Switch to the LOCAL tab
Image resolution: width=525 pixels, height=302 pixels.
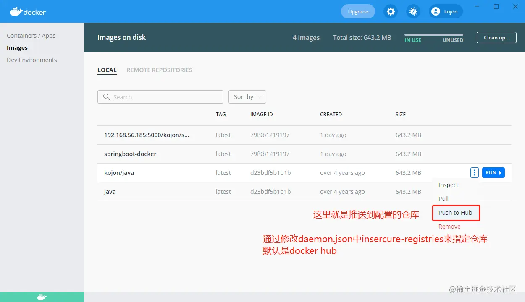pos(107,70)
